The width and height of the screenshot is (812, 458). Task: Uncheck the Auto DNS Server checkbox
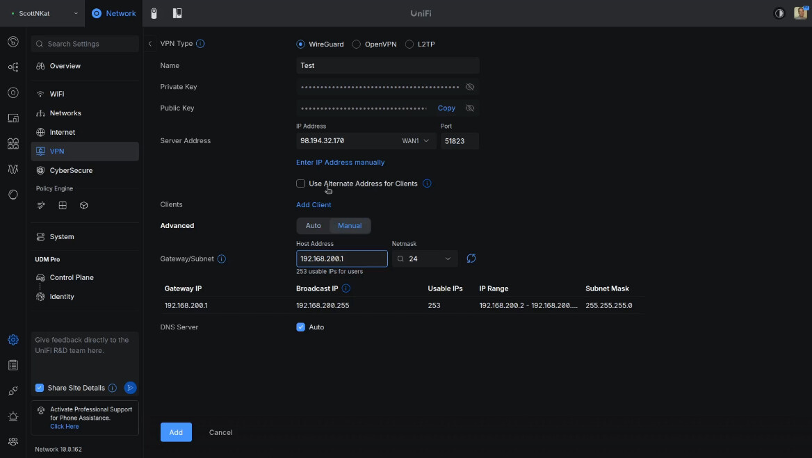point(301,327)
